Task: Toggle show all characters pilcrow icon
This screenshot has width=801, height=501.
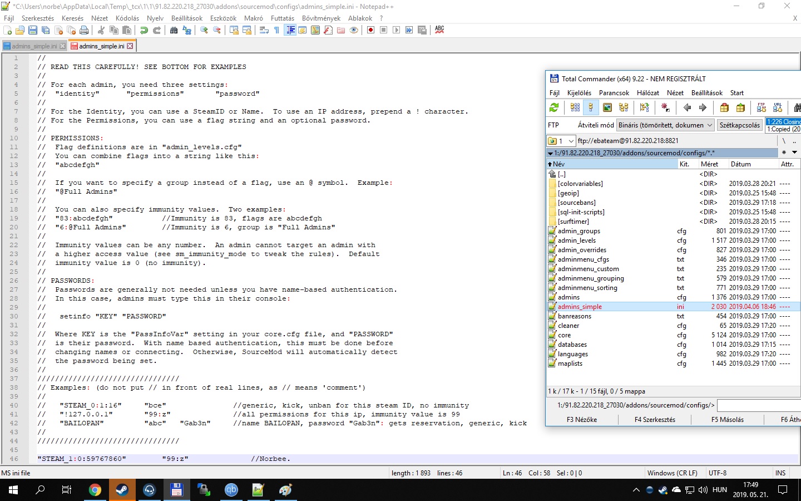Action: (277, 30)
